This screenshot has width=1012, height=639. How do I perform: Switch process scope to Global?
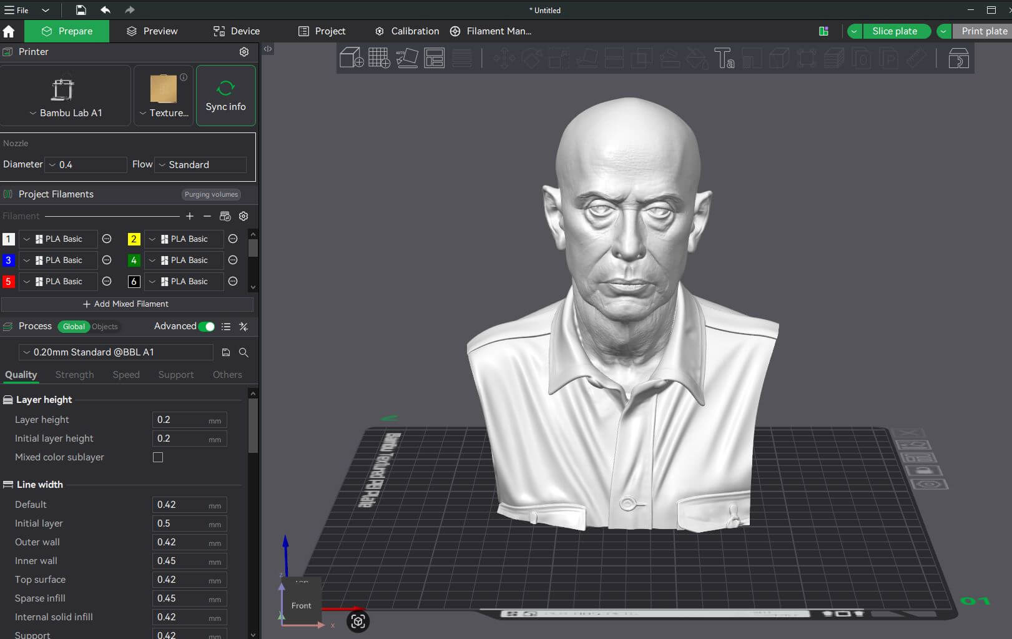tap(74, 327)
